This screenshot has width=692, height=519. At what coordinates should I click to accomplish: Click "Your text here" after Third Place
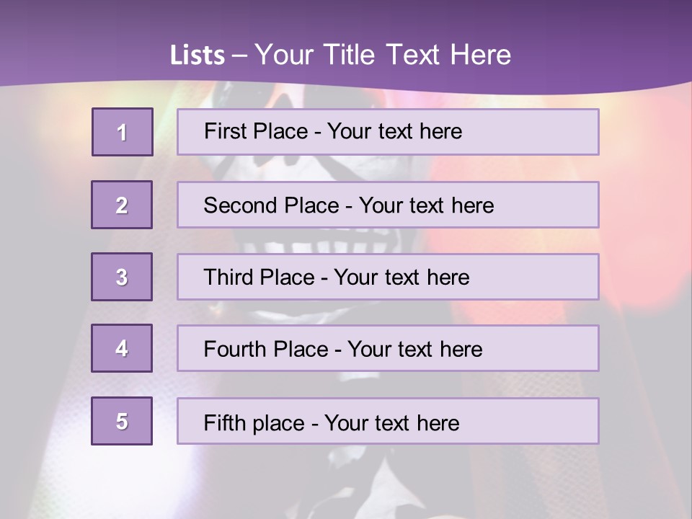(402, 278)
